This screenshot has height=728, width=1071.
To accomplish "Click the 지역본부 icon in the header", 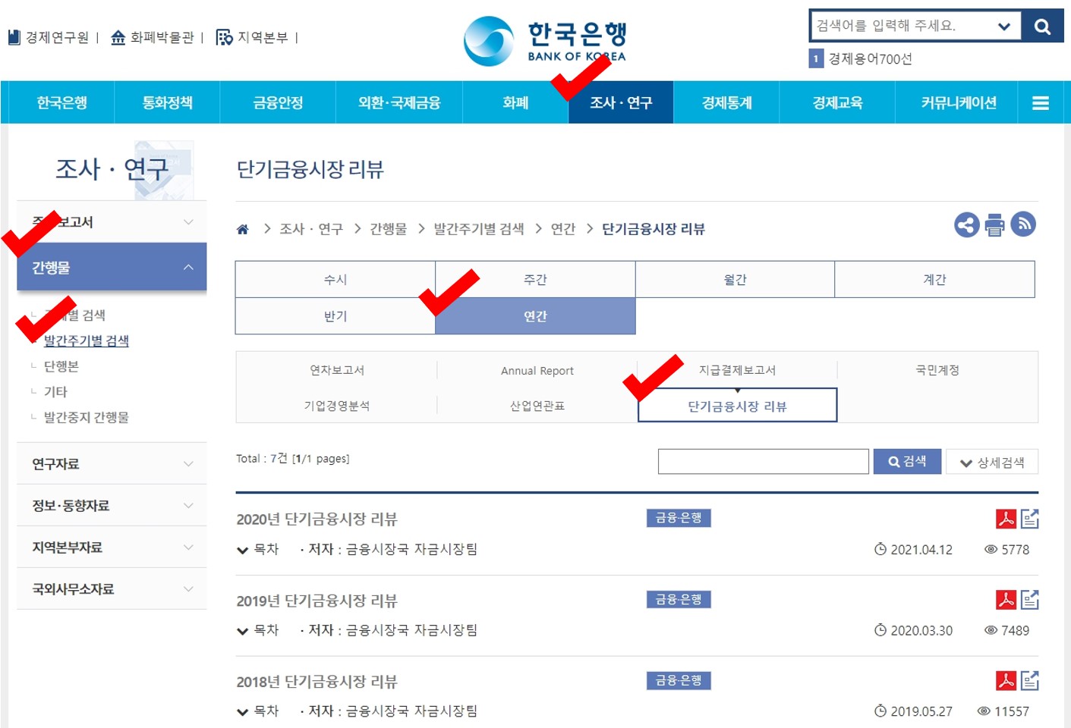I will click(222, 37).
